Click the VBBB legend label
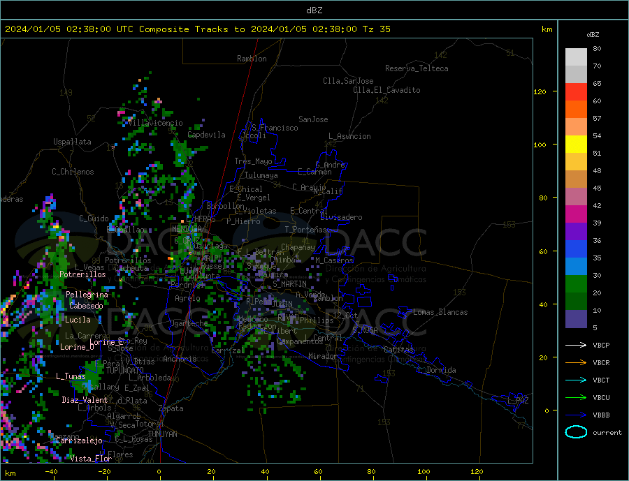 point(601,415)
